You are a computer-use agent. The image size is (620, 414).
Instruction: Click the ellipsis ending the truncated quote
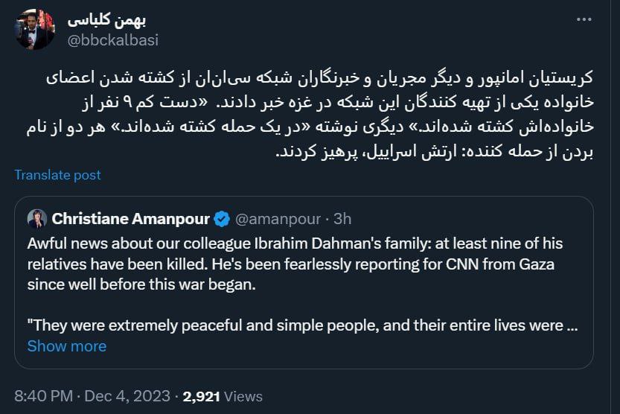click(x=572, y=325)
